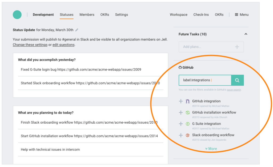Click the GitHub installation workflow issue title

(214, 112)
